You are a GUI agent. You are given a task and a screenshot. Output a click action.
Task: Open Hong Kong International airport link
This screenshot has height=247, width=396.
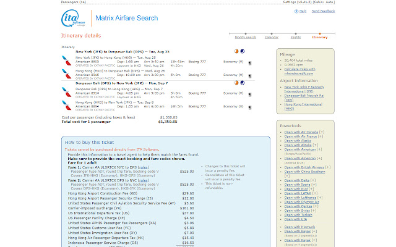click(303, 106)
